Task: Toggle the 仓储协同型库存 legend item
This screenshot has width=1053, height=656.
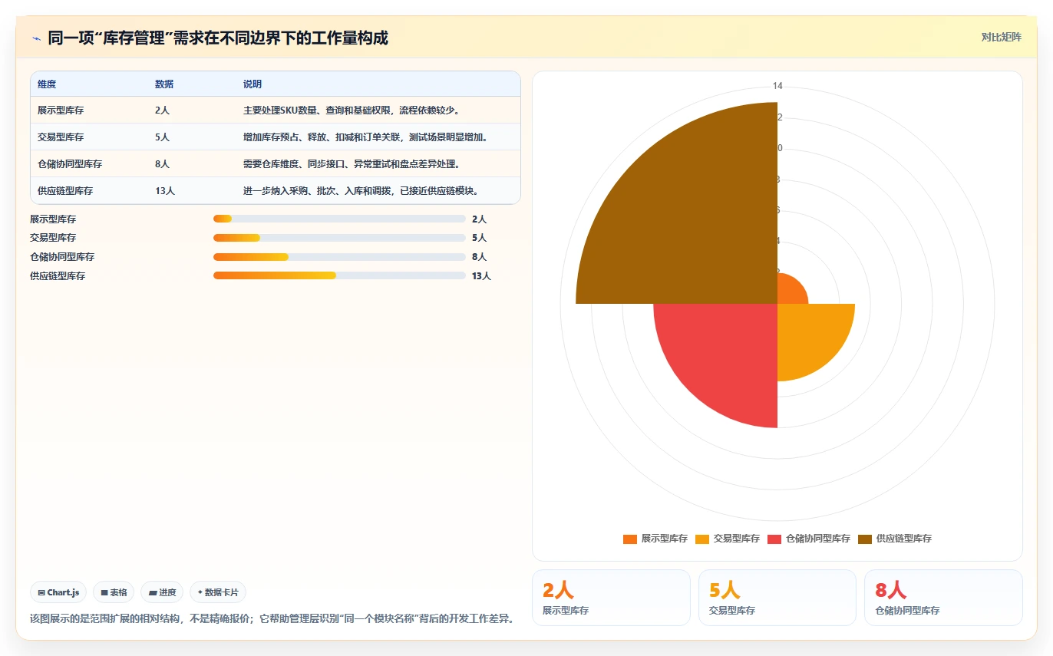Action: click(x=808, y=539)
